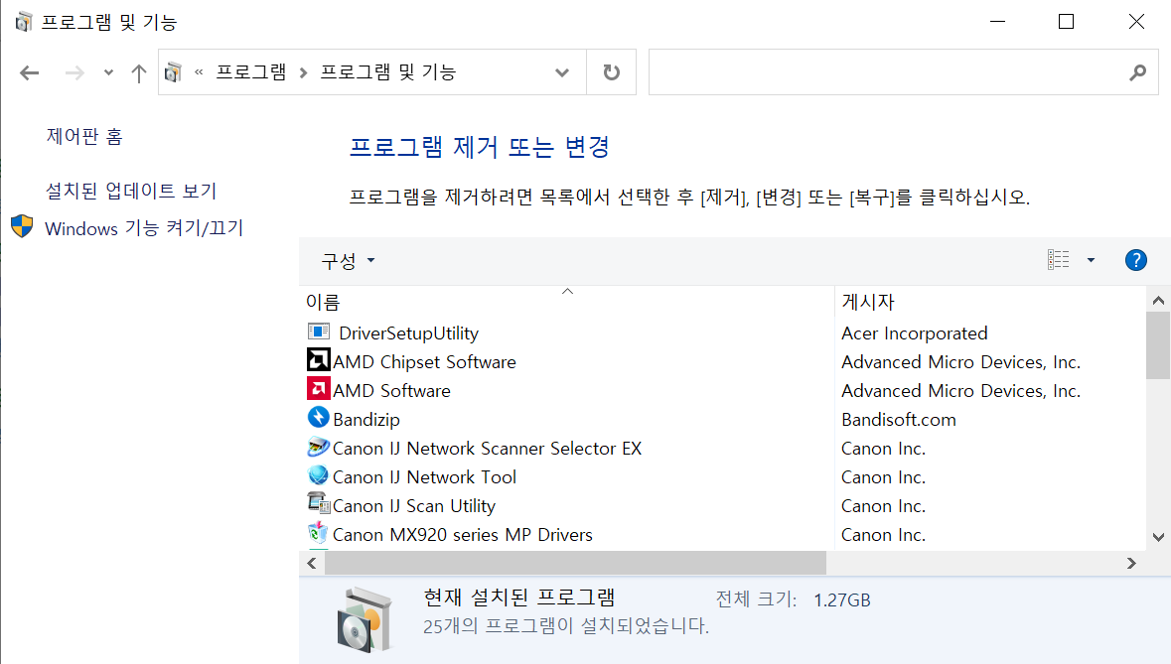
Task: Refresh the programs list
Action: click(x=611, y=72)
